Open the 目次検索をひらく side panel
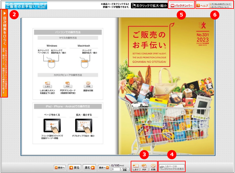Viewport: 235px width, 173px height. coord(4,53)
